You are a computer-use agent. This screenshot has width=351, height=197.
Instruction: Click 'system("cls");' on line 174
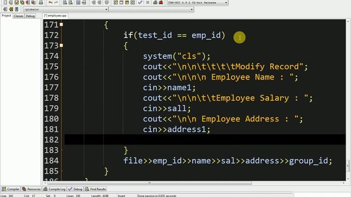tap(177, 56)
